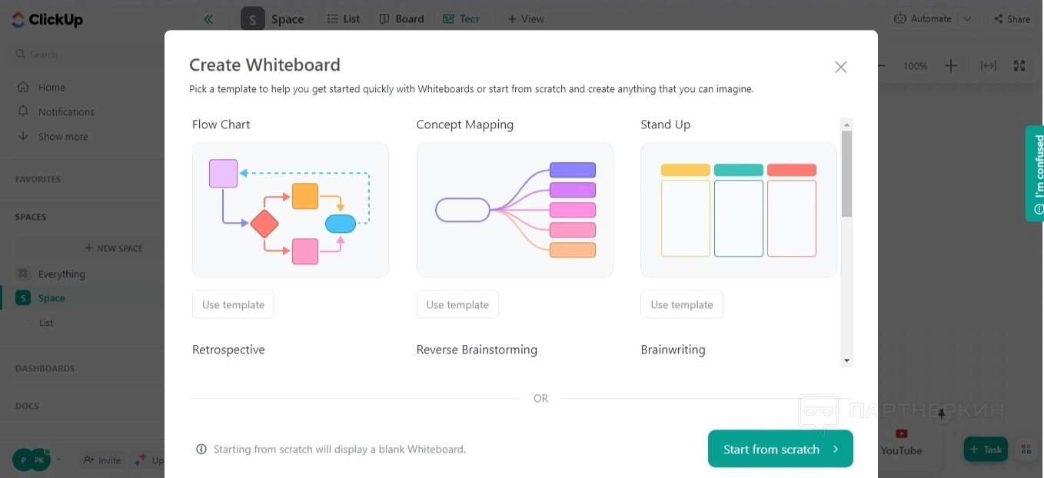The width and height of the screenshot is (1044, 478).
Task: Click the ClickUp logo
Action: [x=48, y=20]
